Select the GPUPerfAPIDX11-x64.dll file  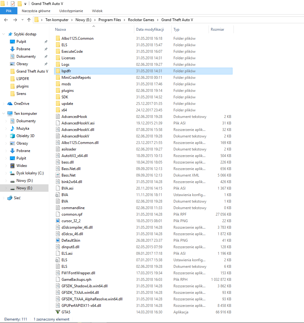pos(81,305)
